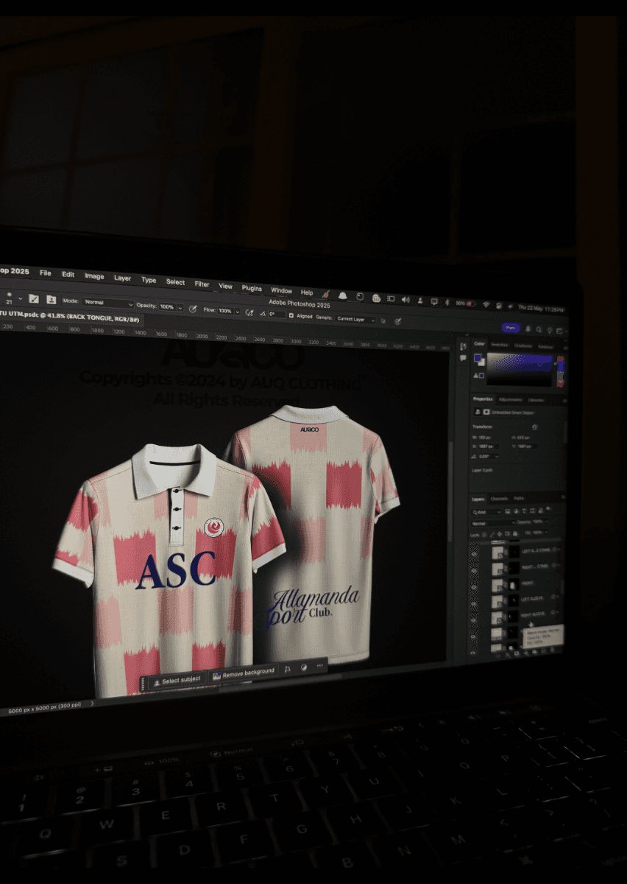Screen dimensions: 627x884
Task: Toggle lock position icon
Action: pyautogui.click(x=499, y=535)
